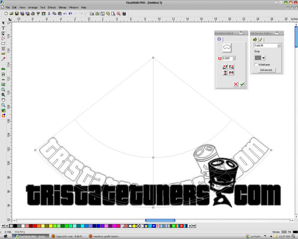Screen dimensions: 298x239
Task: Click the gray fill color swatch
Action: click(x=258, y=58)
